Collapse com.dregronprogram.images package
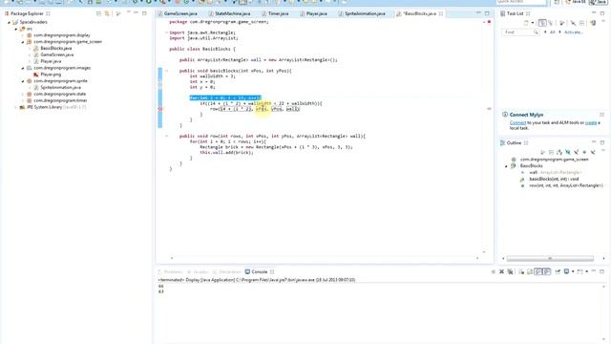Screen dimensions: 611x344 point(23,68)
